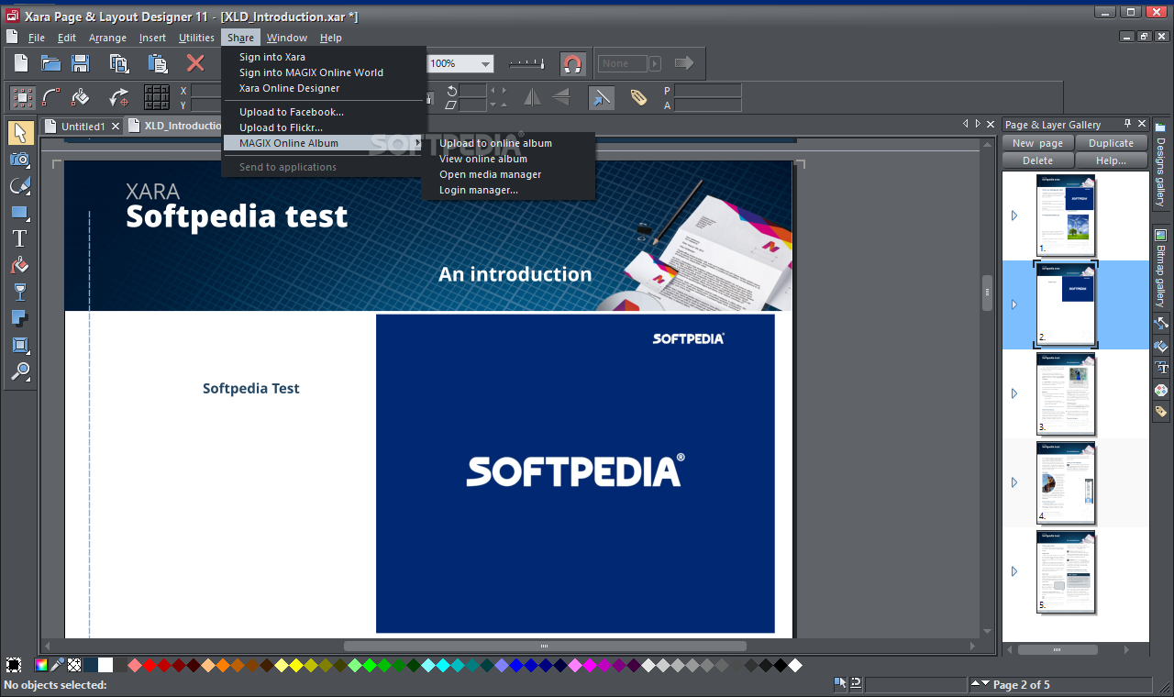
Task: Select the Shadow tool
Action: pyautogui.click(x=20, y=319)
